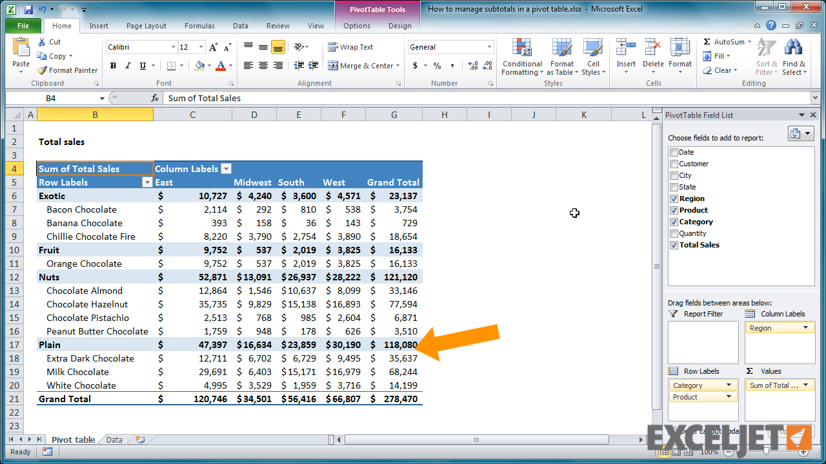The height and width of the screenshot is (464, 826).
Task: Click the Merge & Center icon
Action: (x=333, y=66)
